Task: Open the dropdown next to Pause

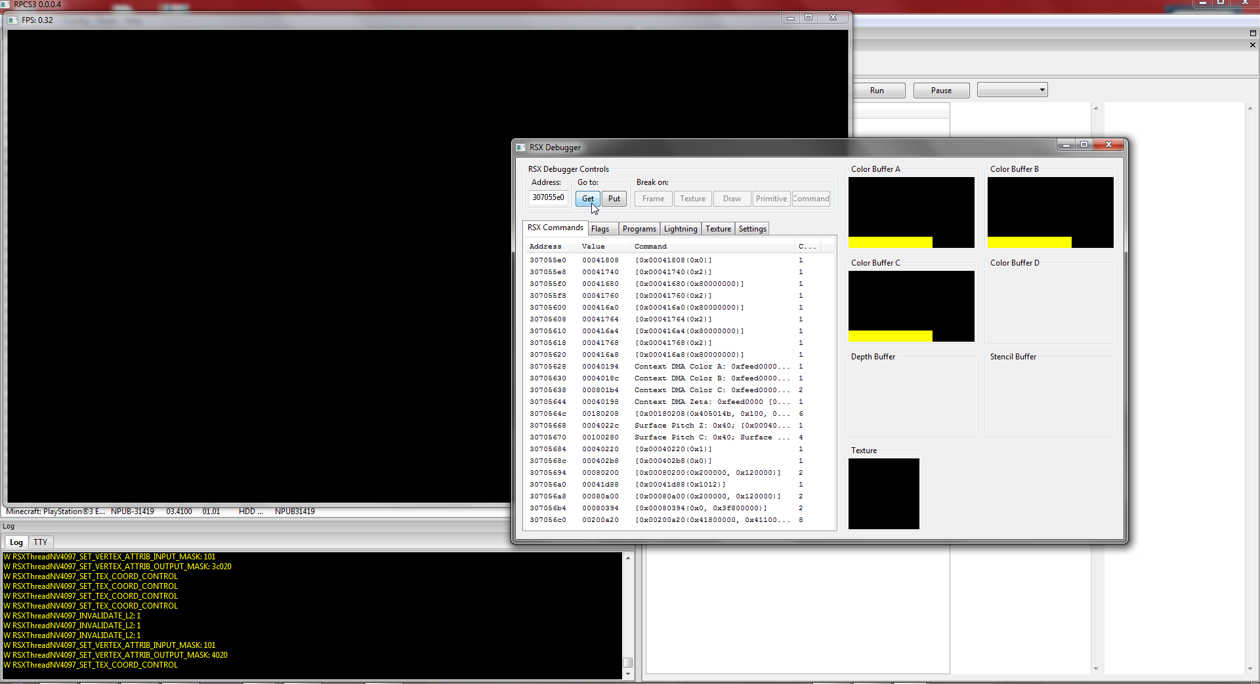Action: (1012, 90)
